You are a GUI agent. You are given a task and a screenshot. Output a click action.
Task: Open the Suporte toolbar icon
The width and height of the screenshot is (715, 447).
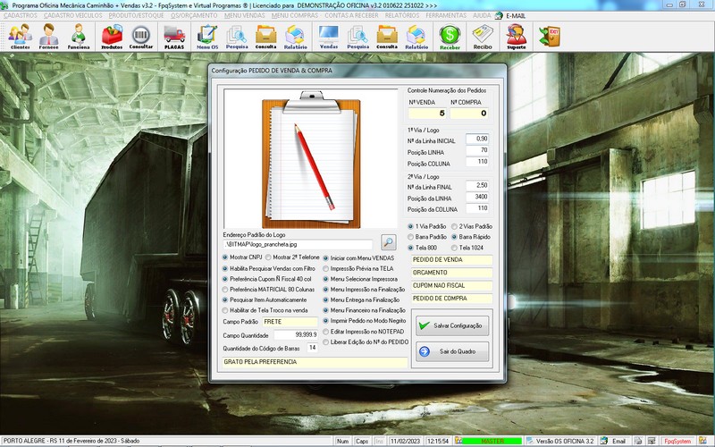coord(516,36)
